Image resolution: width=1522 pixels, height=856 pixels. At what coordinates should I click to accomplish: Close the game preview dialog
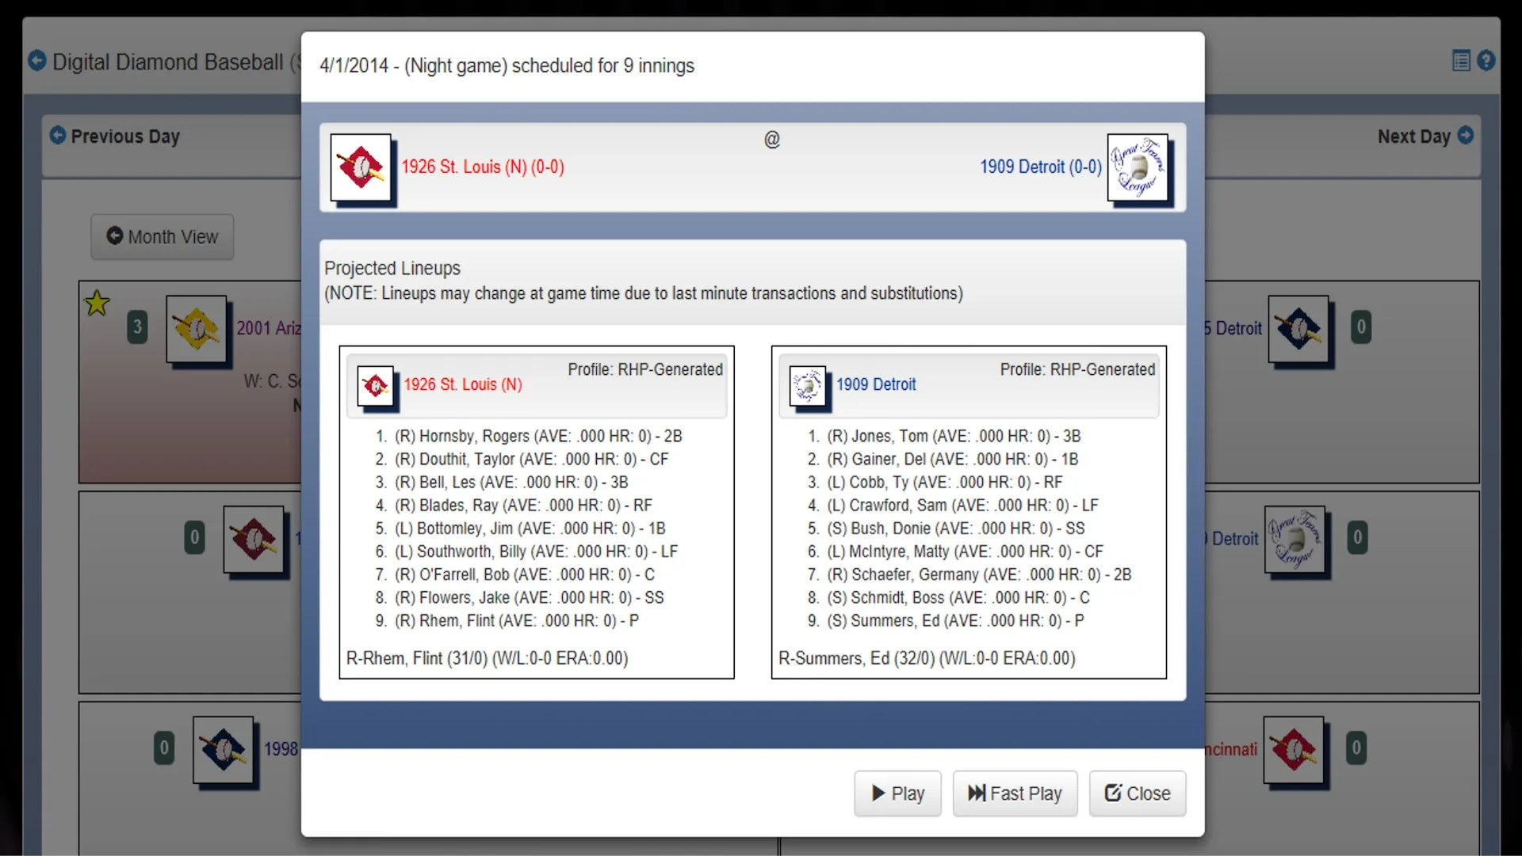coord(1137,793)
